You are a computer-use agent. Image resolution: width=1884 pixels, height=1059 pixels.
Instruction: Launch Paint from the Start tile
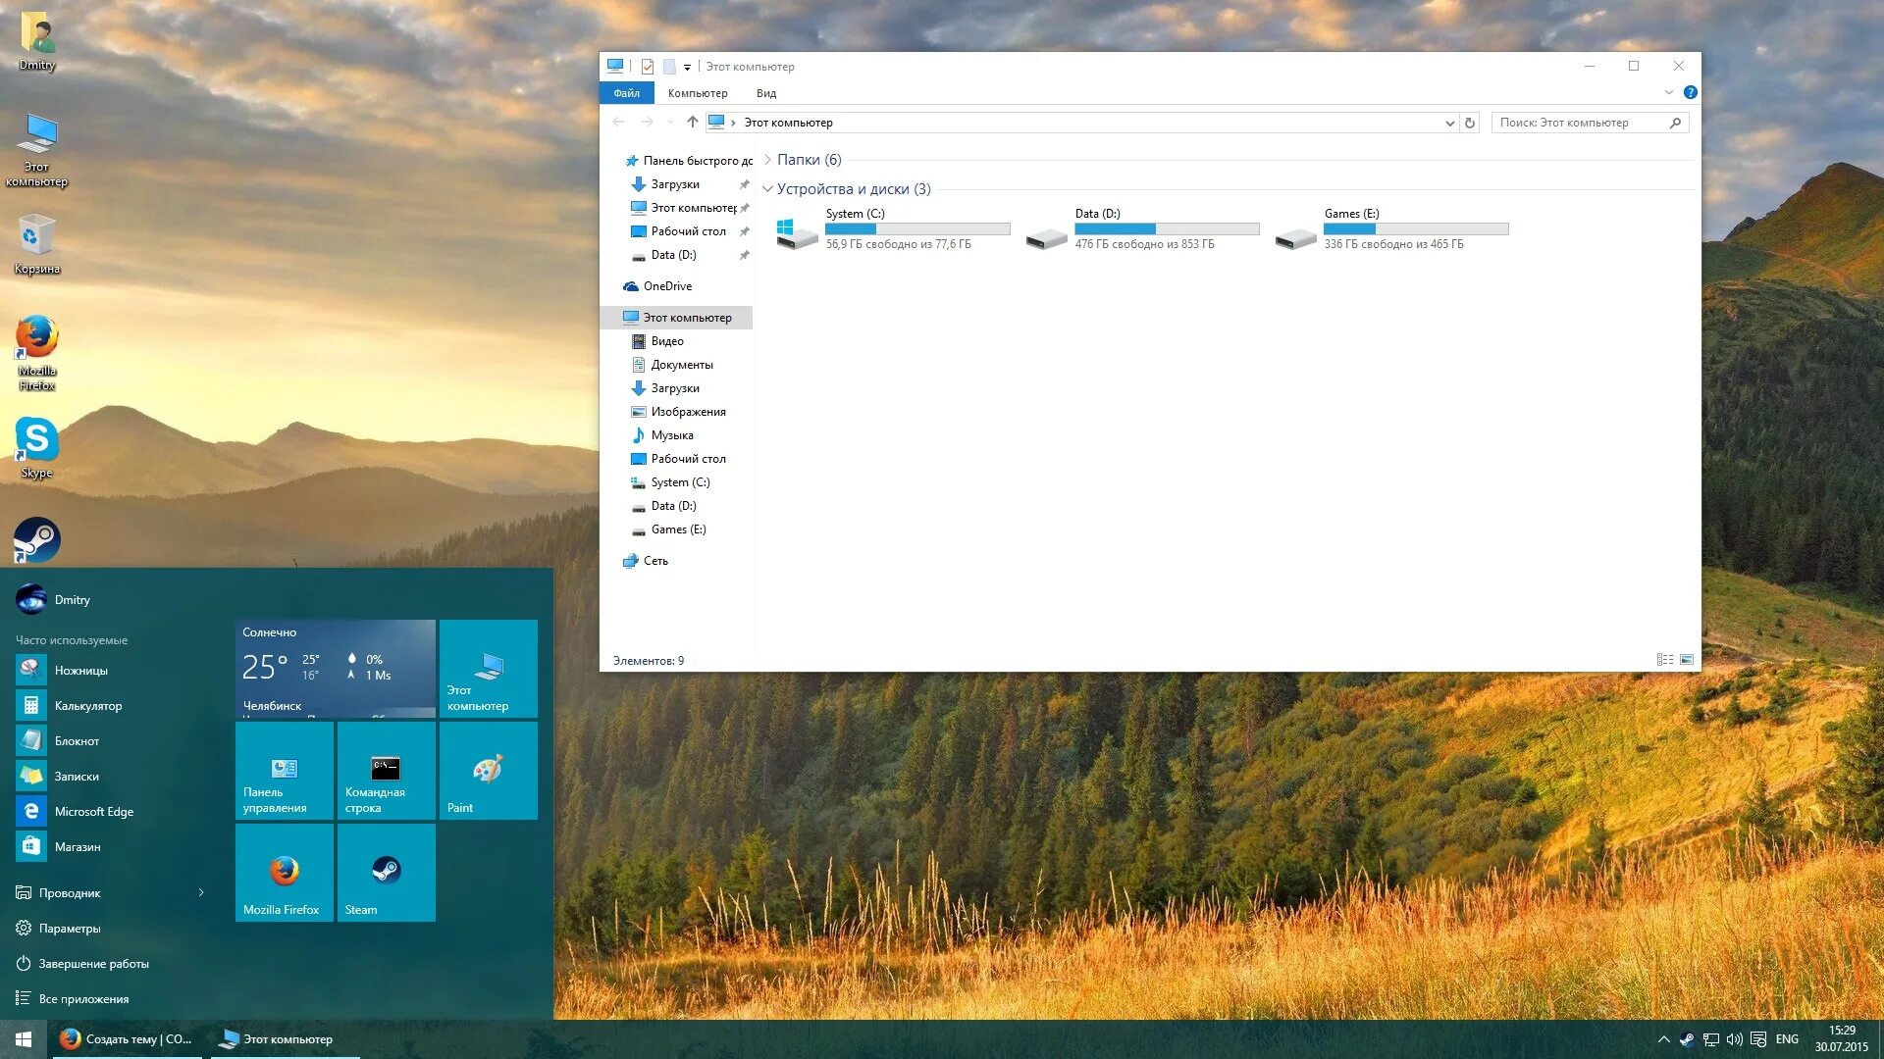(488, 771)
